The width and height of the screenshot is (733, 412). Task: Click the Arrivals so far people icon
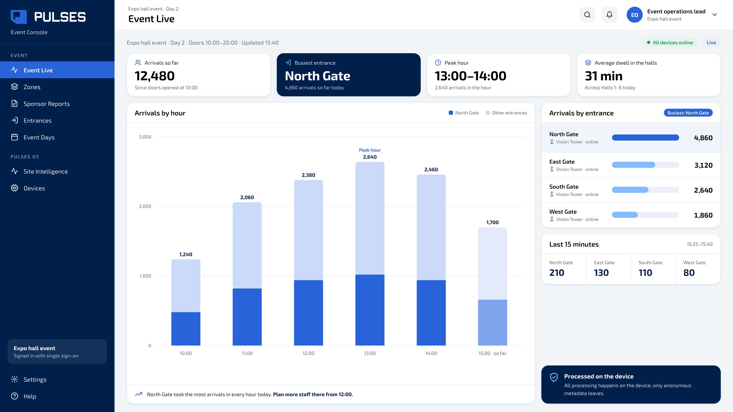[x=138, y=63]
